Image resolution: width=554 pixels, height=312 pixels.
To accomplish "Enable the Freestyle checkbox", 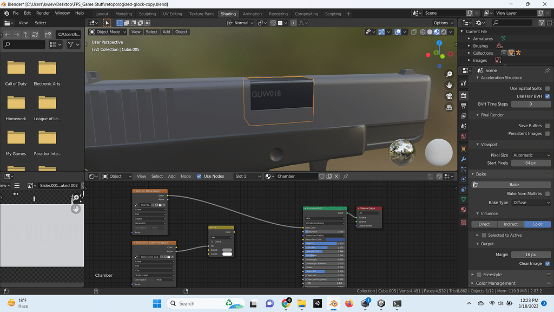I will (x=479, y=275).
